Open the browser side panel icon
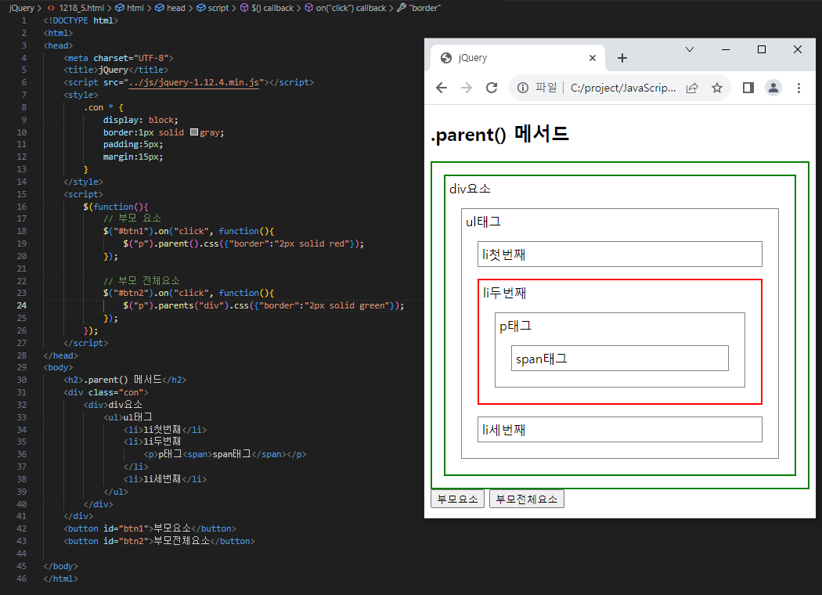 click(748, 88)
